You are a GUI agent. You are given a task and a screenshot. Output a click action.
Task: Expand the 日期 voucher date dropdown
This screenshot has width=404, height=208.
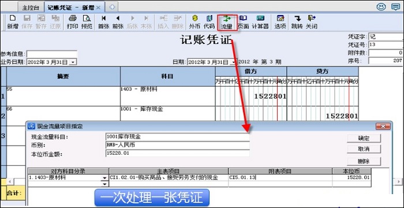pos(233,62)
